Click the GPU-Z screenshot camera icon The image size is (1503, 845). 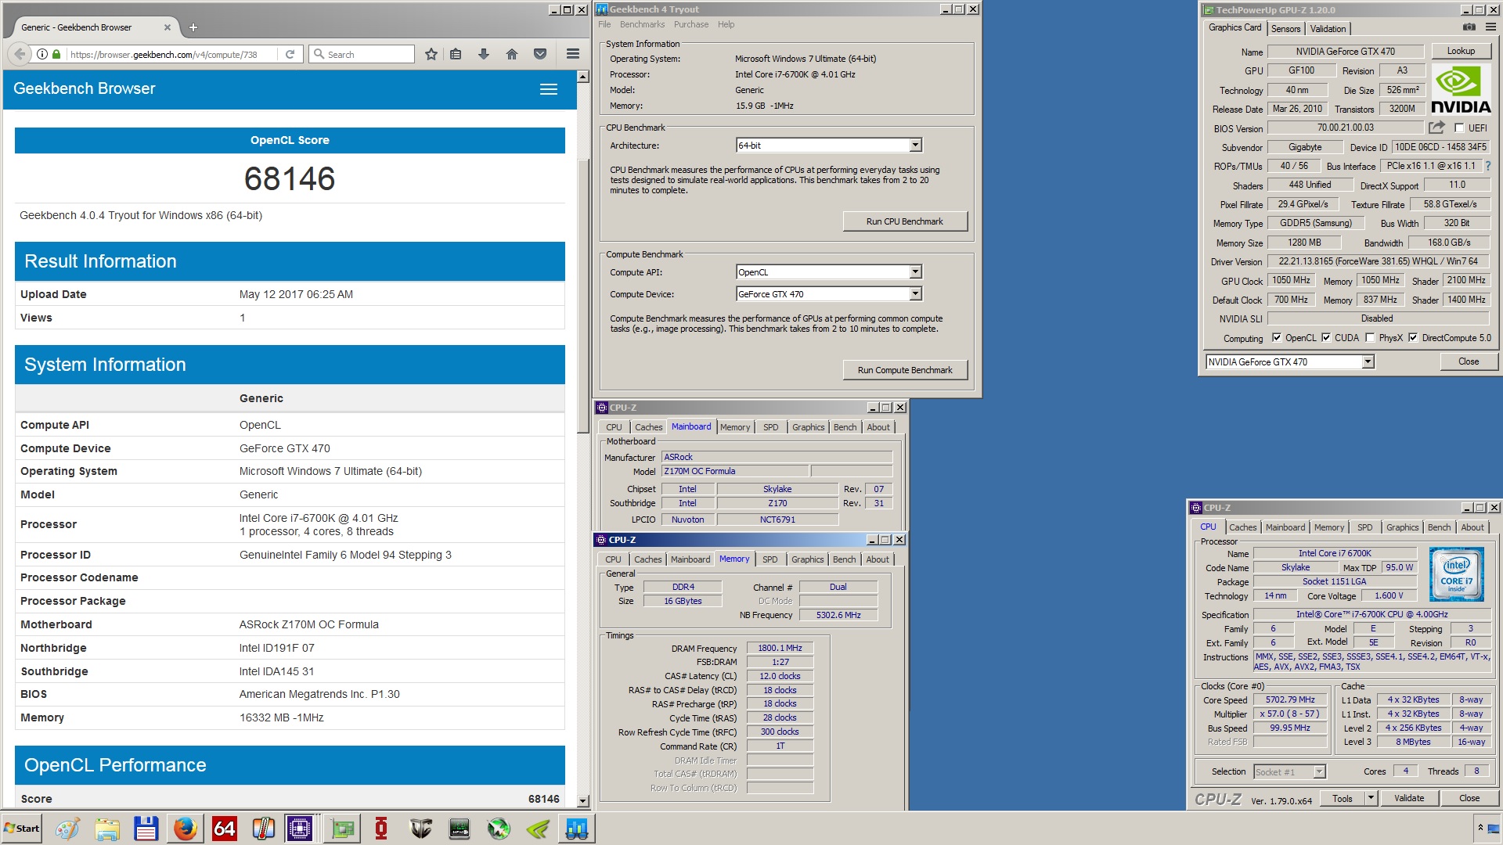click(1469, 27)
